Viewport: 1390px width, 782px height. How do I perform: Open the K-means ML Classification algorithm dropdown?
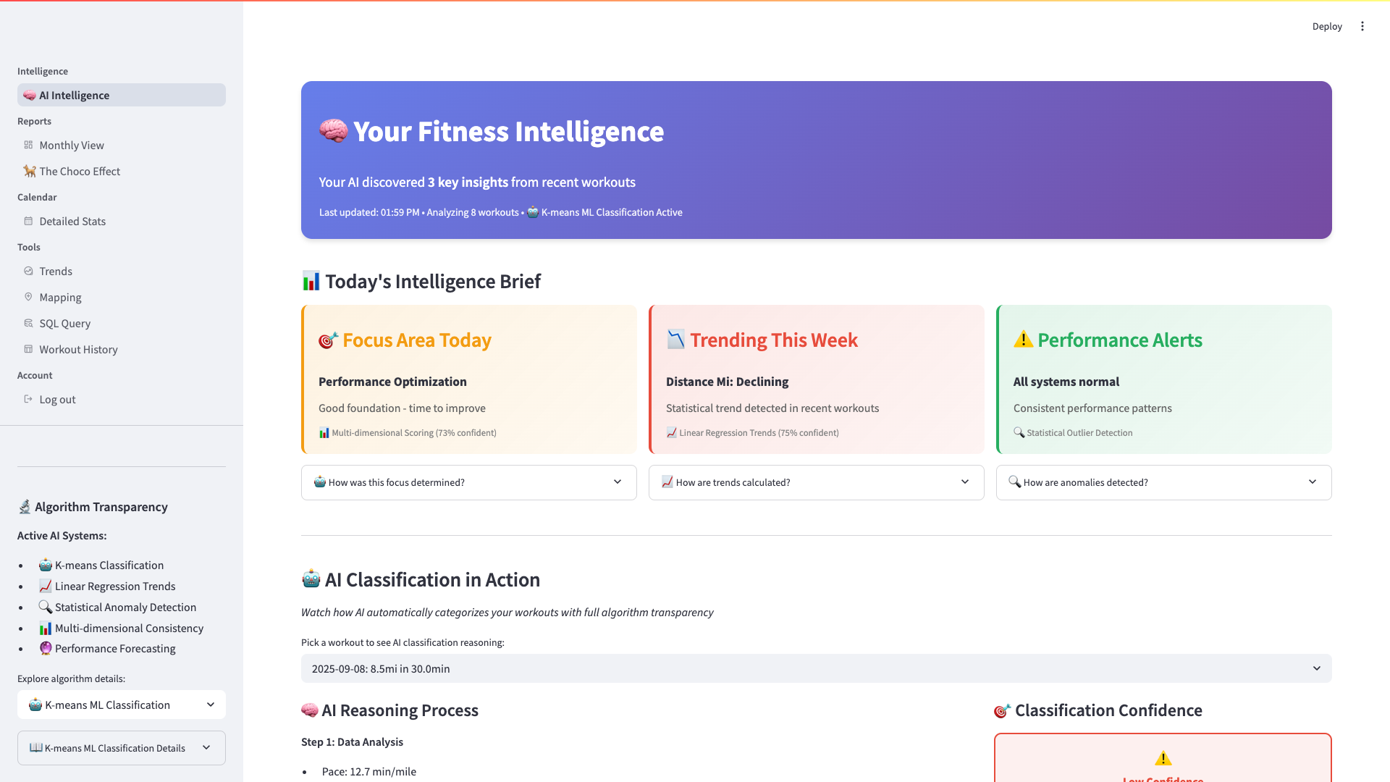(122, 705)
